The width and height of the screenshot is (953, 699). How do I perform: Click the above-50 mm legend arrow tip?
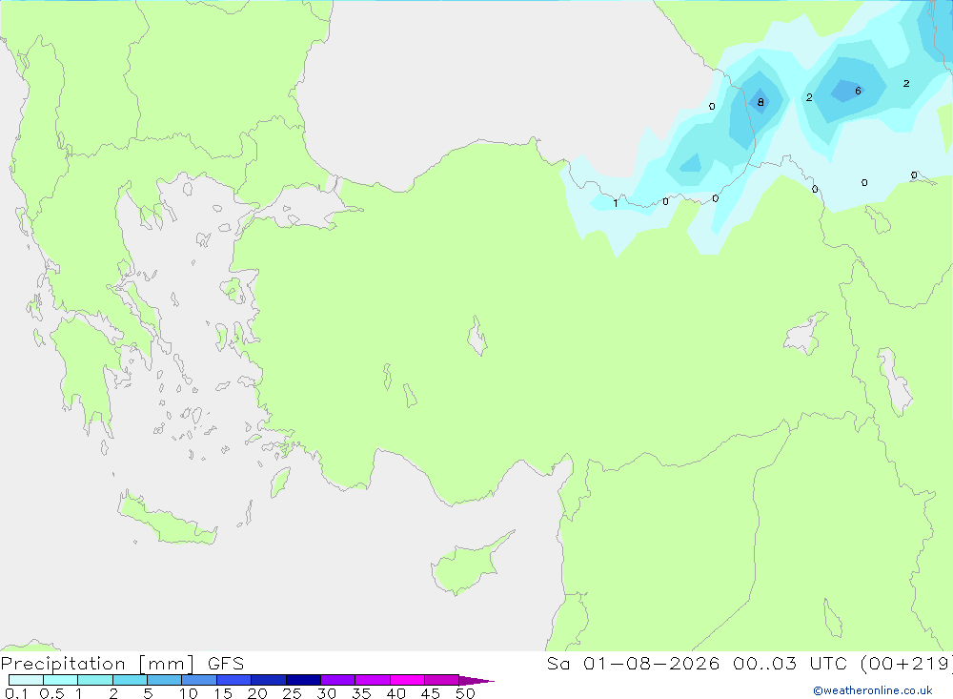coord(476,681)
